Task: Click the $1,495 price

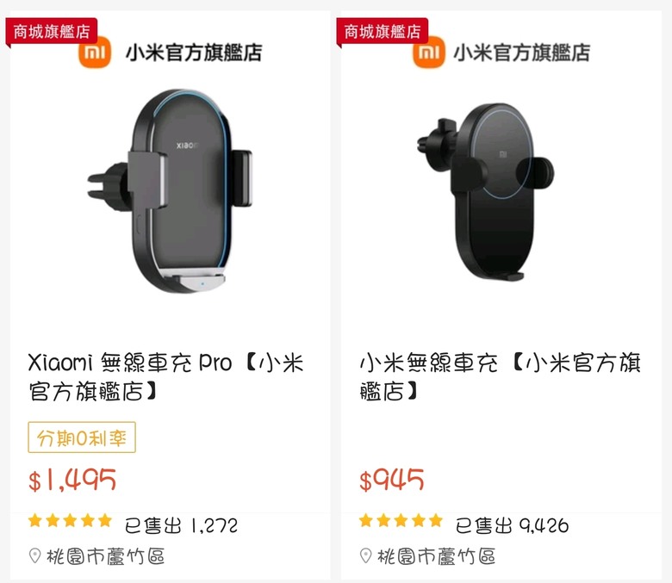Action: pyautogui.click(x=72, y=480)
